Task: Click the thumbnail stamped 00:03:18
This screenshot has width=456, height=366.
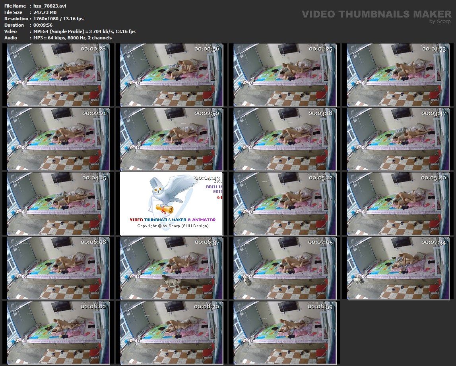Action: coord(285,139)
